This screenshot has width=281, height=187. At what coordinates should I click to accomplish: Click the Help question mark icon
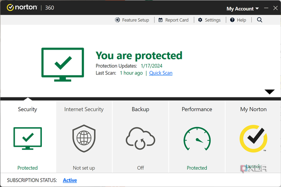[x=232, y=20]
